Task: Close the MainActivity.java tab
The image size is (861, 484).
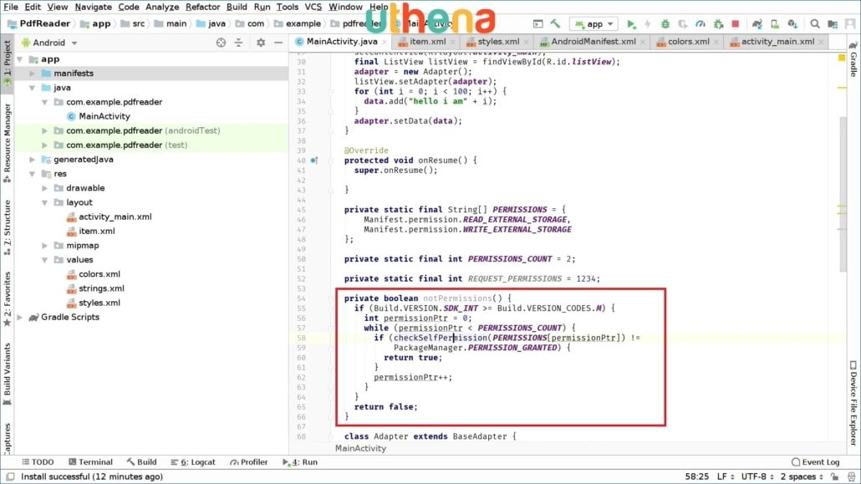Action: (385, 43)
